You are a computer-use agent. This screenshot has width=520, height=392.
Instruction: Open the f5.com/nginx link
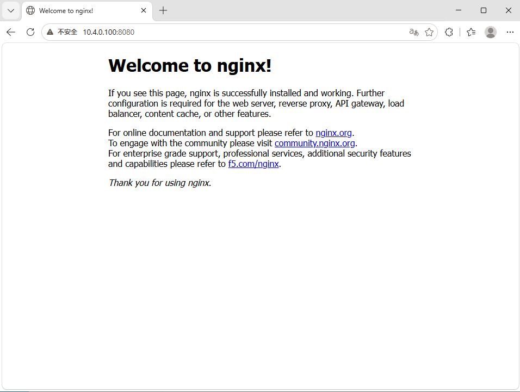[x=253, y=164]
